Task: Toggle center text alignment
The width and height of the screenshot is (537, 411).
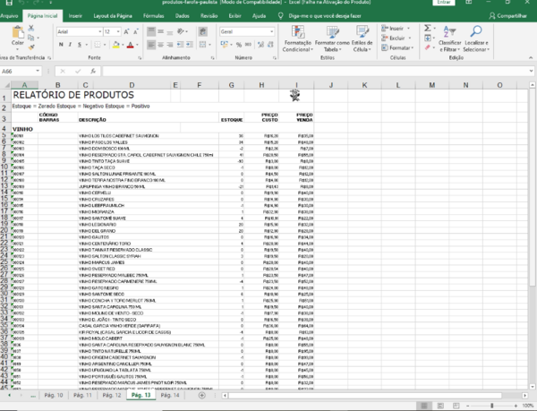Action: [160, 45]
